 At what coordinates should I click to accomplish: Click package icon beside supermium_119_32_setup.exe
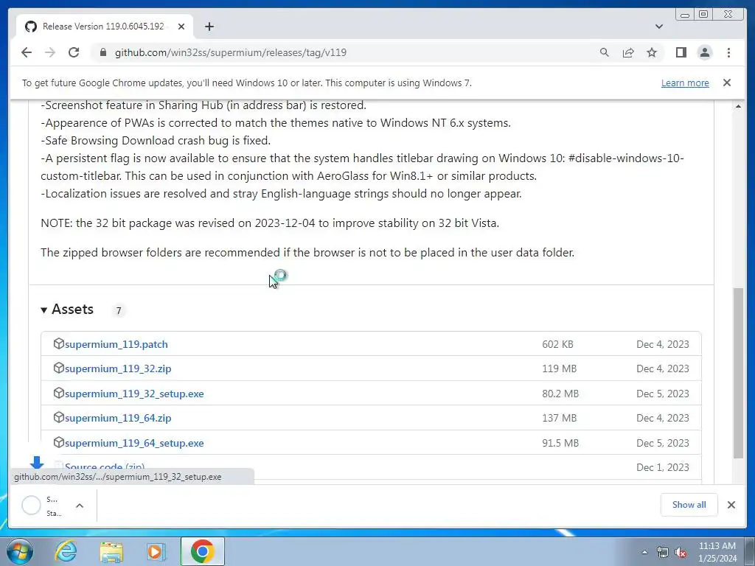click(59, 394)
